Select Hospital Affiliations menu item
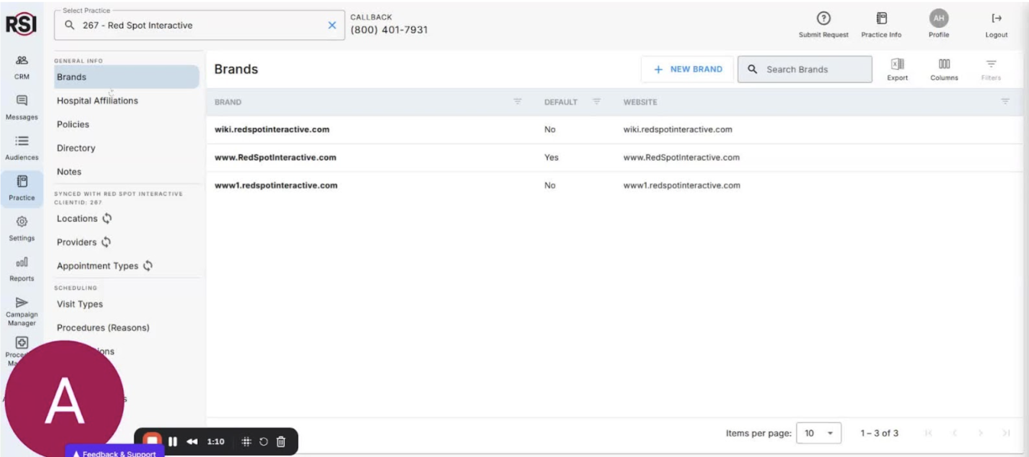This screenshot has height=457, width=1029. (97, 101)
